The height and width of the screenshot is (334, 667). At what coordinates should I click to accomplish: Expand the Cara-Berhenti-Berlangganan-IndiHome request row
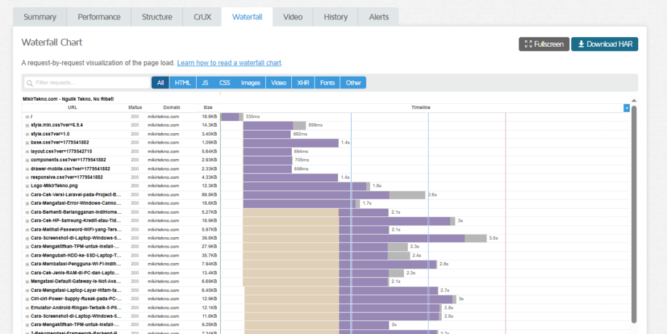[x=27, y=212]
